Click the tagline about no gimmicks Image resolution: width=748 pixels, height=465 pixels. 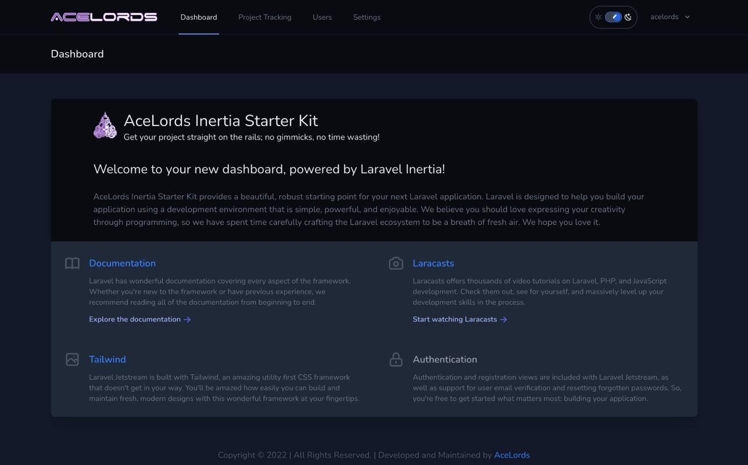pos(252,137)
